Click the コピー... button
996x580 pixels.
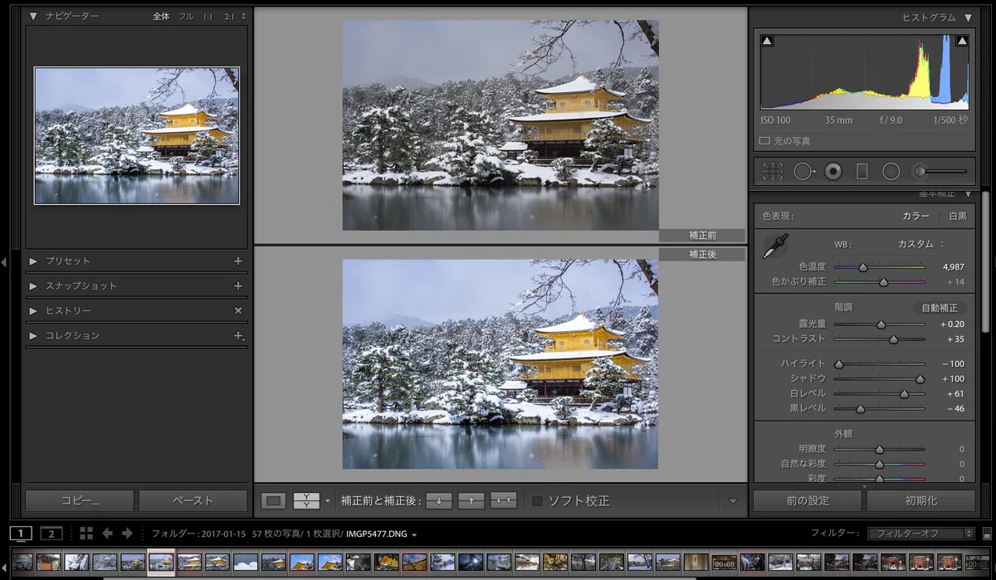point(80,500)
